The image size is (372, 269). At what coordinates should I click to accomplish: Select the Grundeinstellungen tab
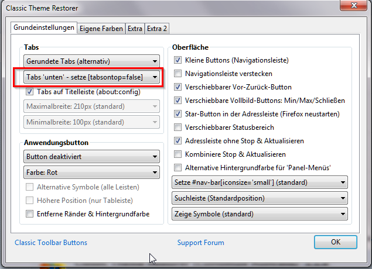[45, 27]
